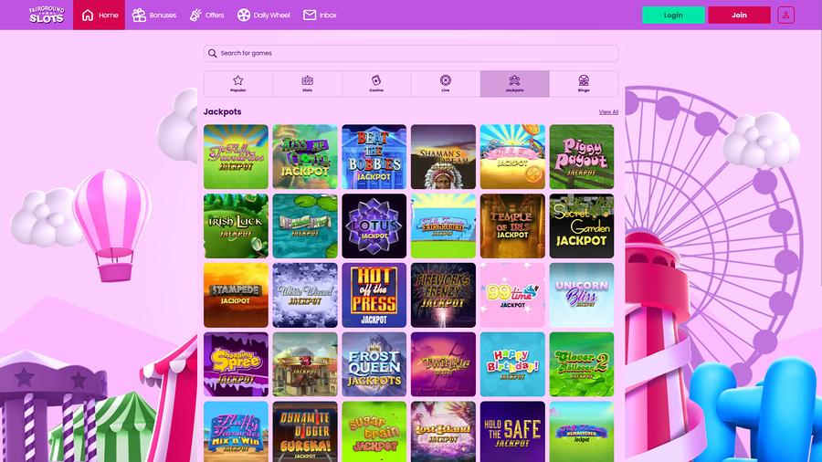The width and height of the screenshot is (822, 462).
Task: Open the lily pad pond Jackpot game
Action: pyautogui.click(x=305, y=226)
